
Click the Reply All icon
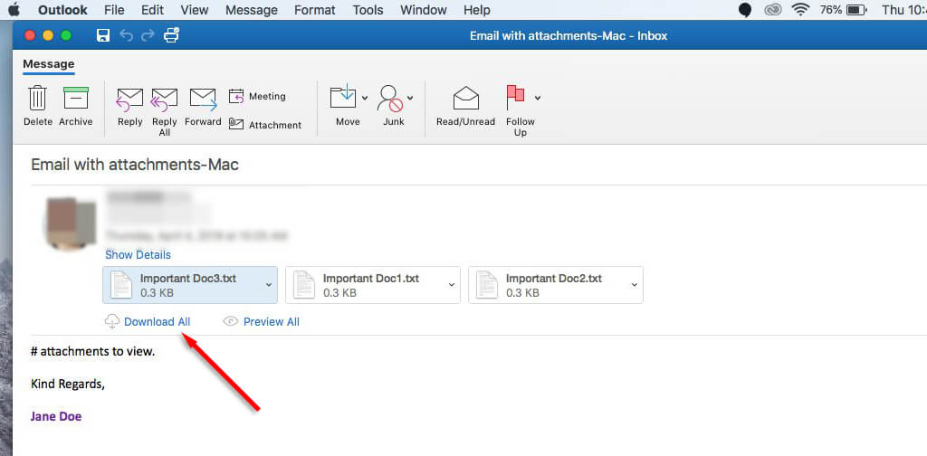[x=165, y=100]
